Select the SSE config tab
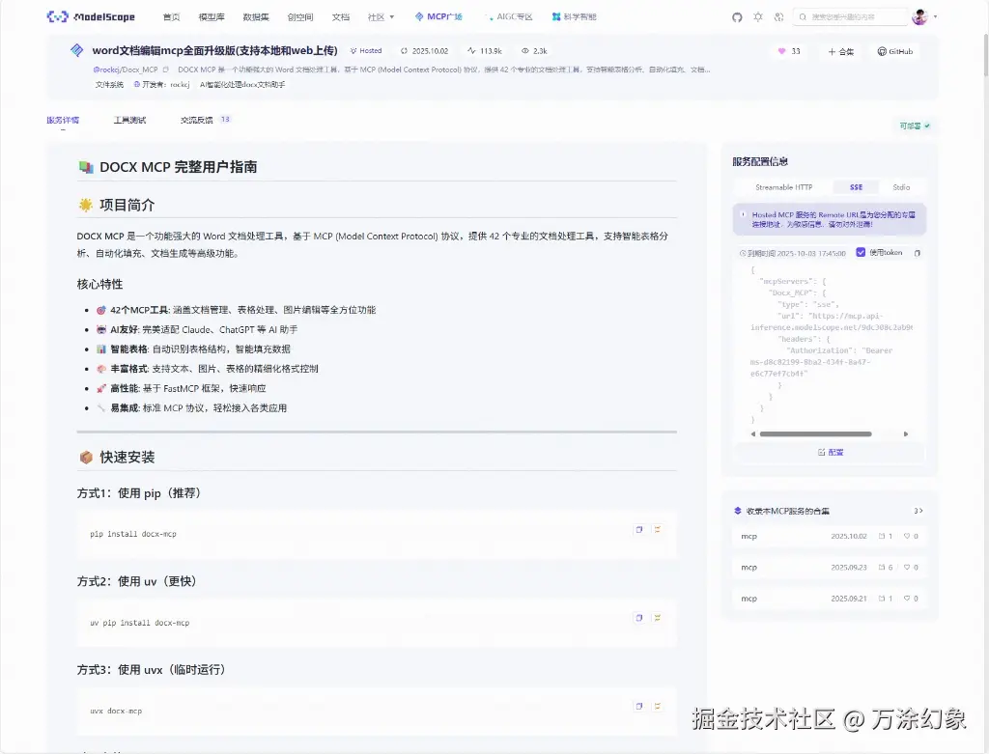This screenshot has height=754, width=989. coord(856,187)
